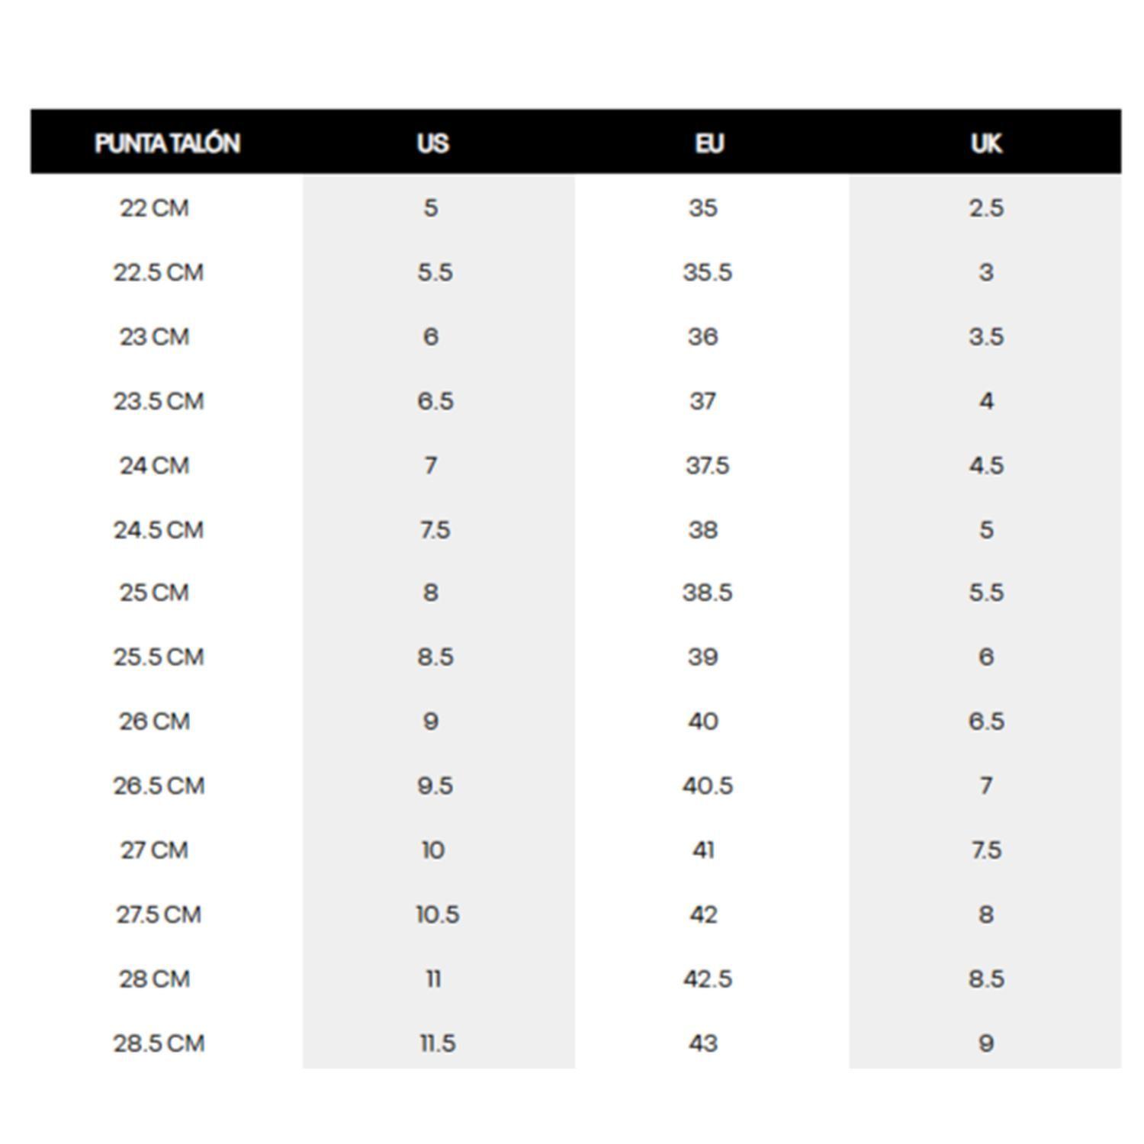
Task: Select US size 9.5 cell
Action: pos(435,786)
